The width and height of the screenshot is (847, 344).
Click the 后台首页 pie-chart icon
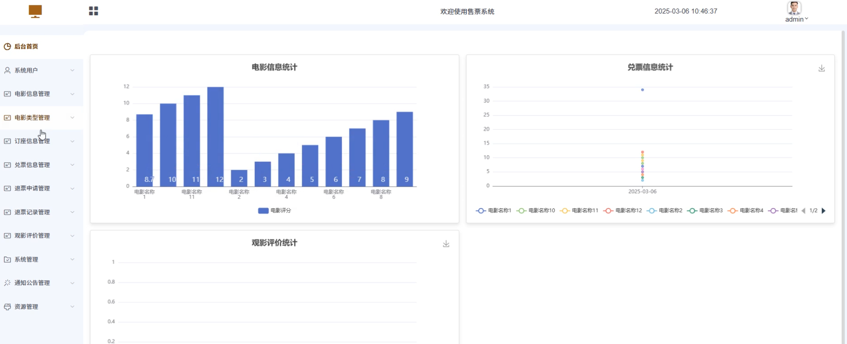(x=7, y=47)
